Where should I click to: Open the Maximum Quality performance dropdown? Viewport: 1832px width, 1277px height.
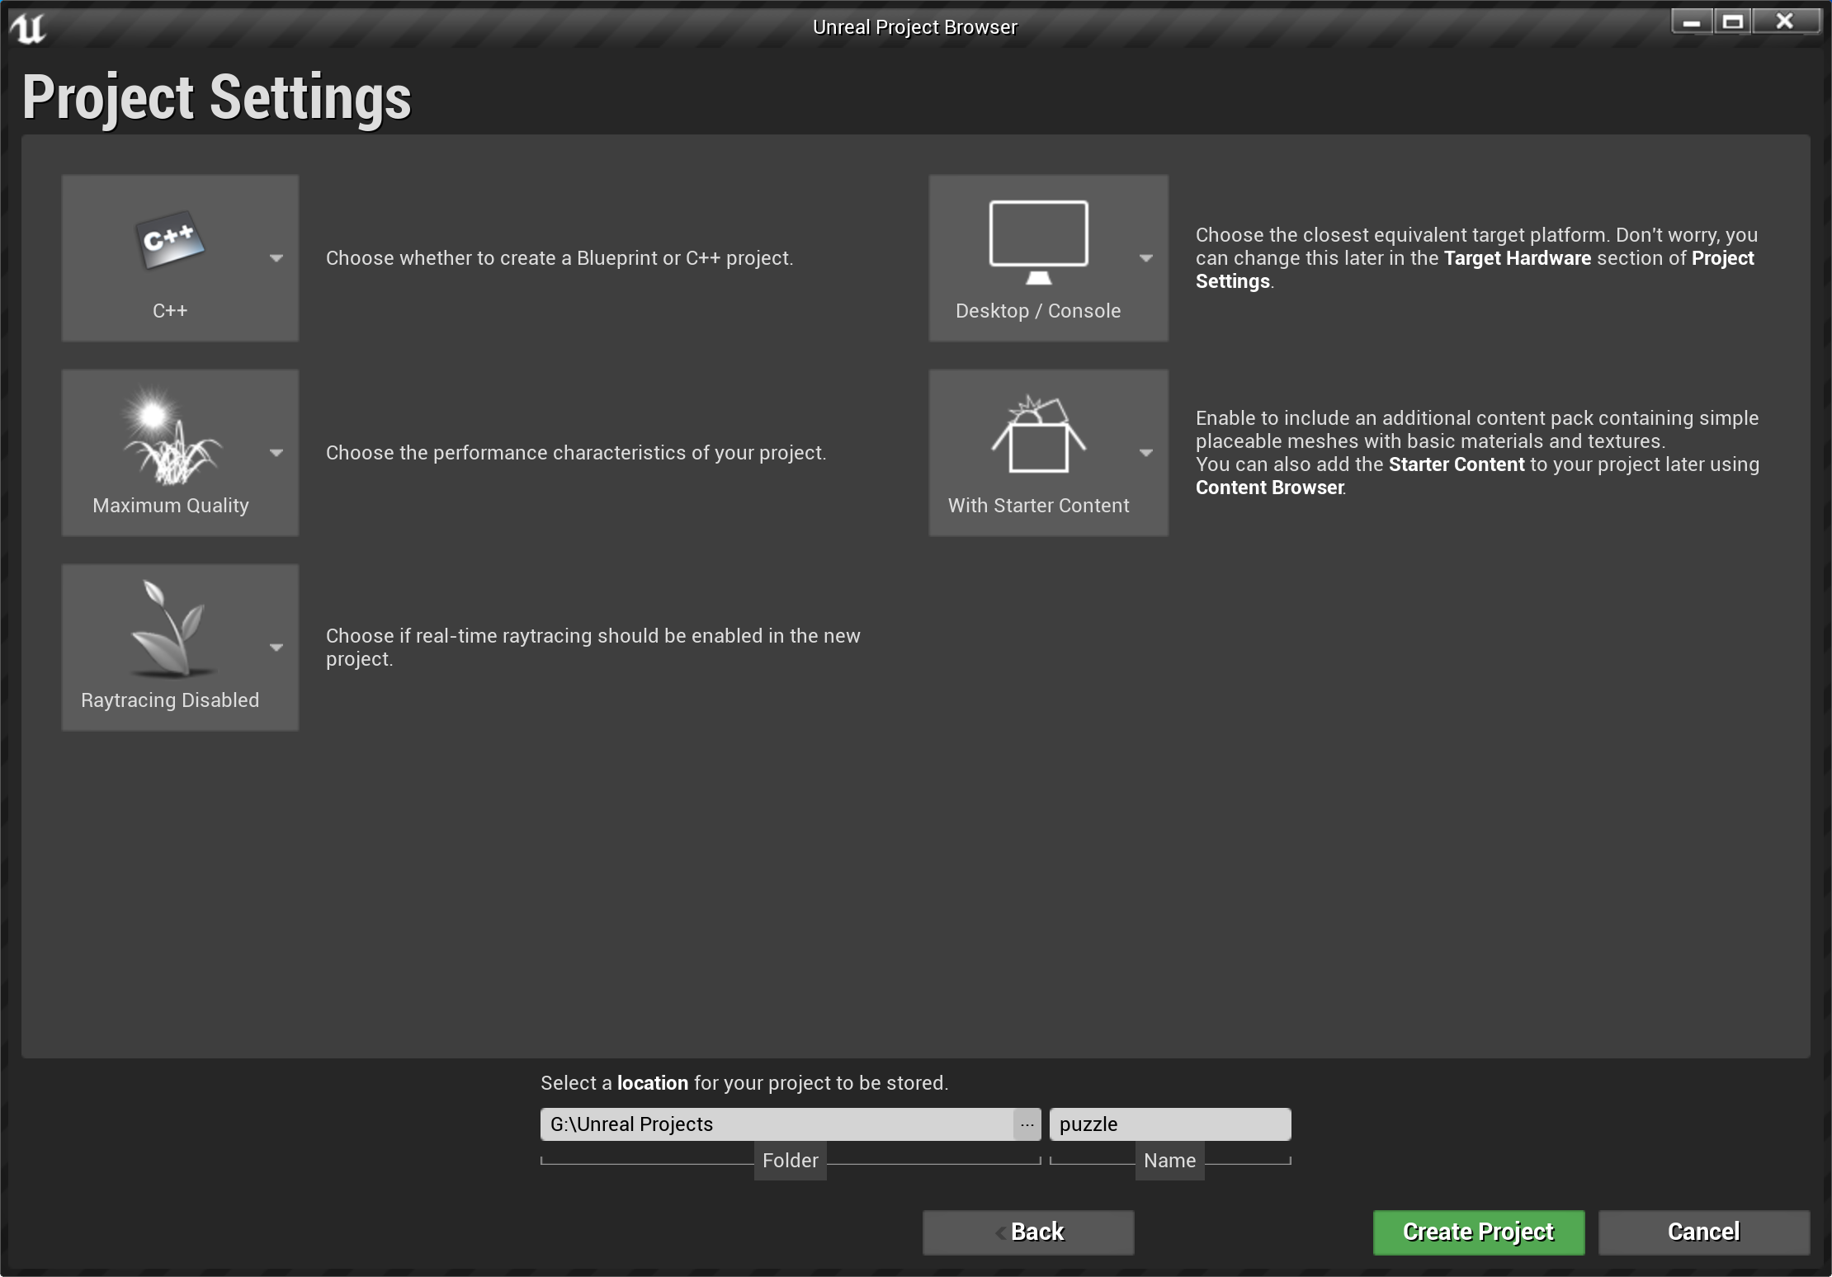[276, 453]
